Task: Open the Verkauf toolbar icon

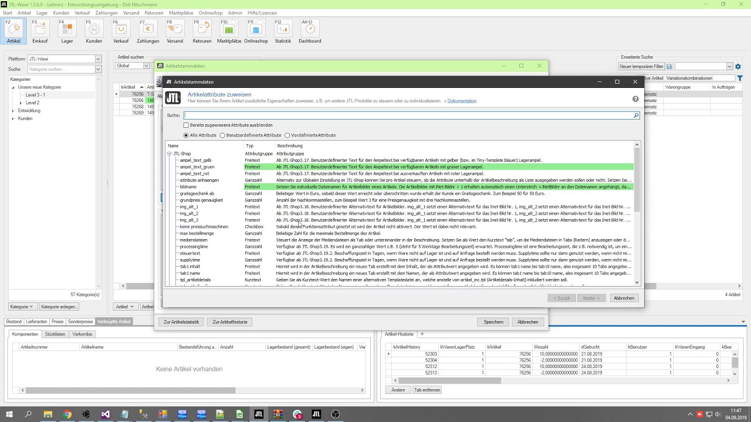Action: 121,32
